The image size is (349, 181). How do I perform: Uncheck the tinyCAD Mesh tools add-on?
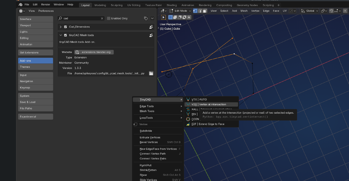[x=65, y=35]
